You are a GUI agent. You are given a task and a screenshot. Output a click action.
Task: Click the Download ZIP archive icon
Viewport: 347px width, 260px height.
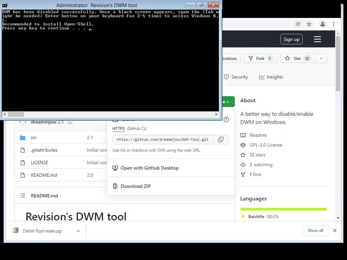pos(115,186)
